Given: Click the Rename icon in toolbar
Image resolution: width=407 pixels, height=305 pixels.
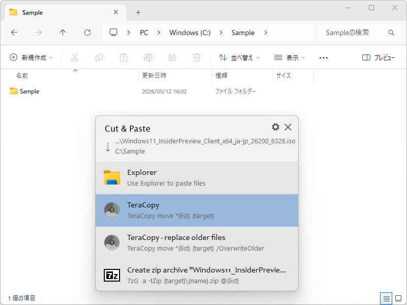Looking at the screenshot, I should pyautogui.click(x=148, y=57).
